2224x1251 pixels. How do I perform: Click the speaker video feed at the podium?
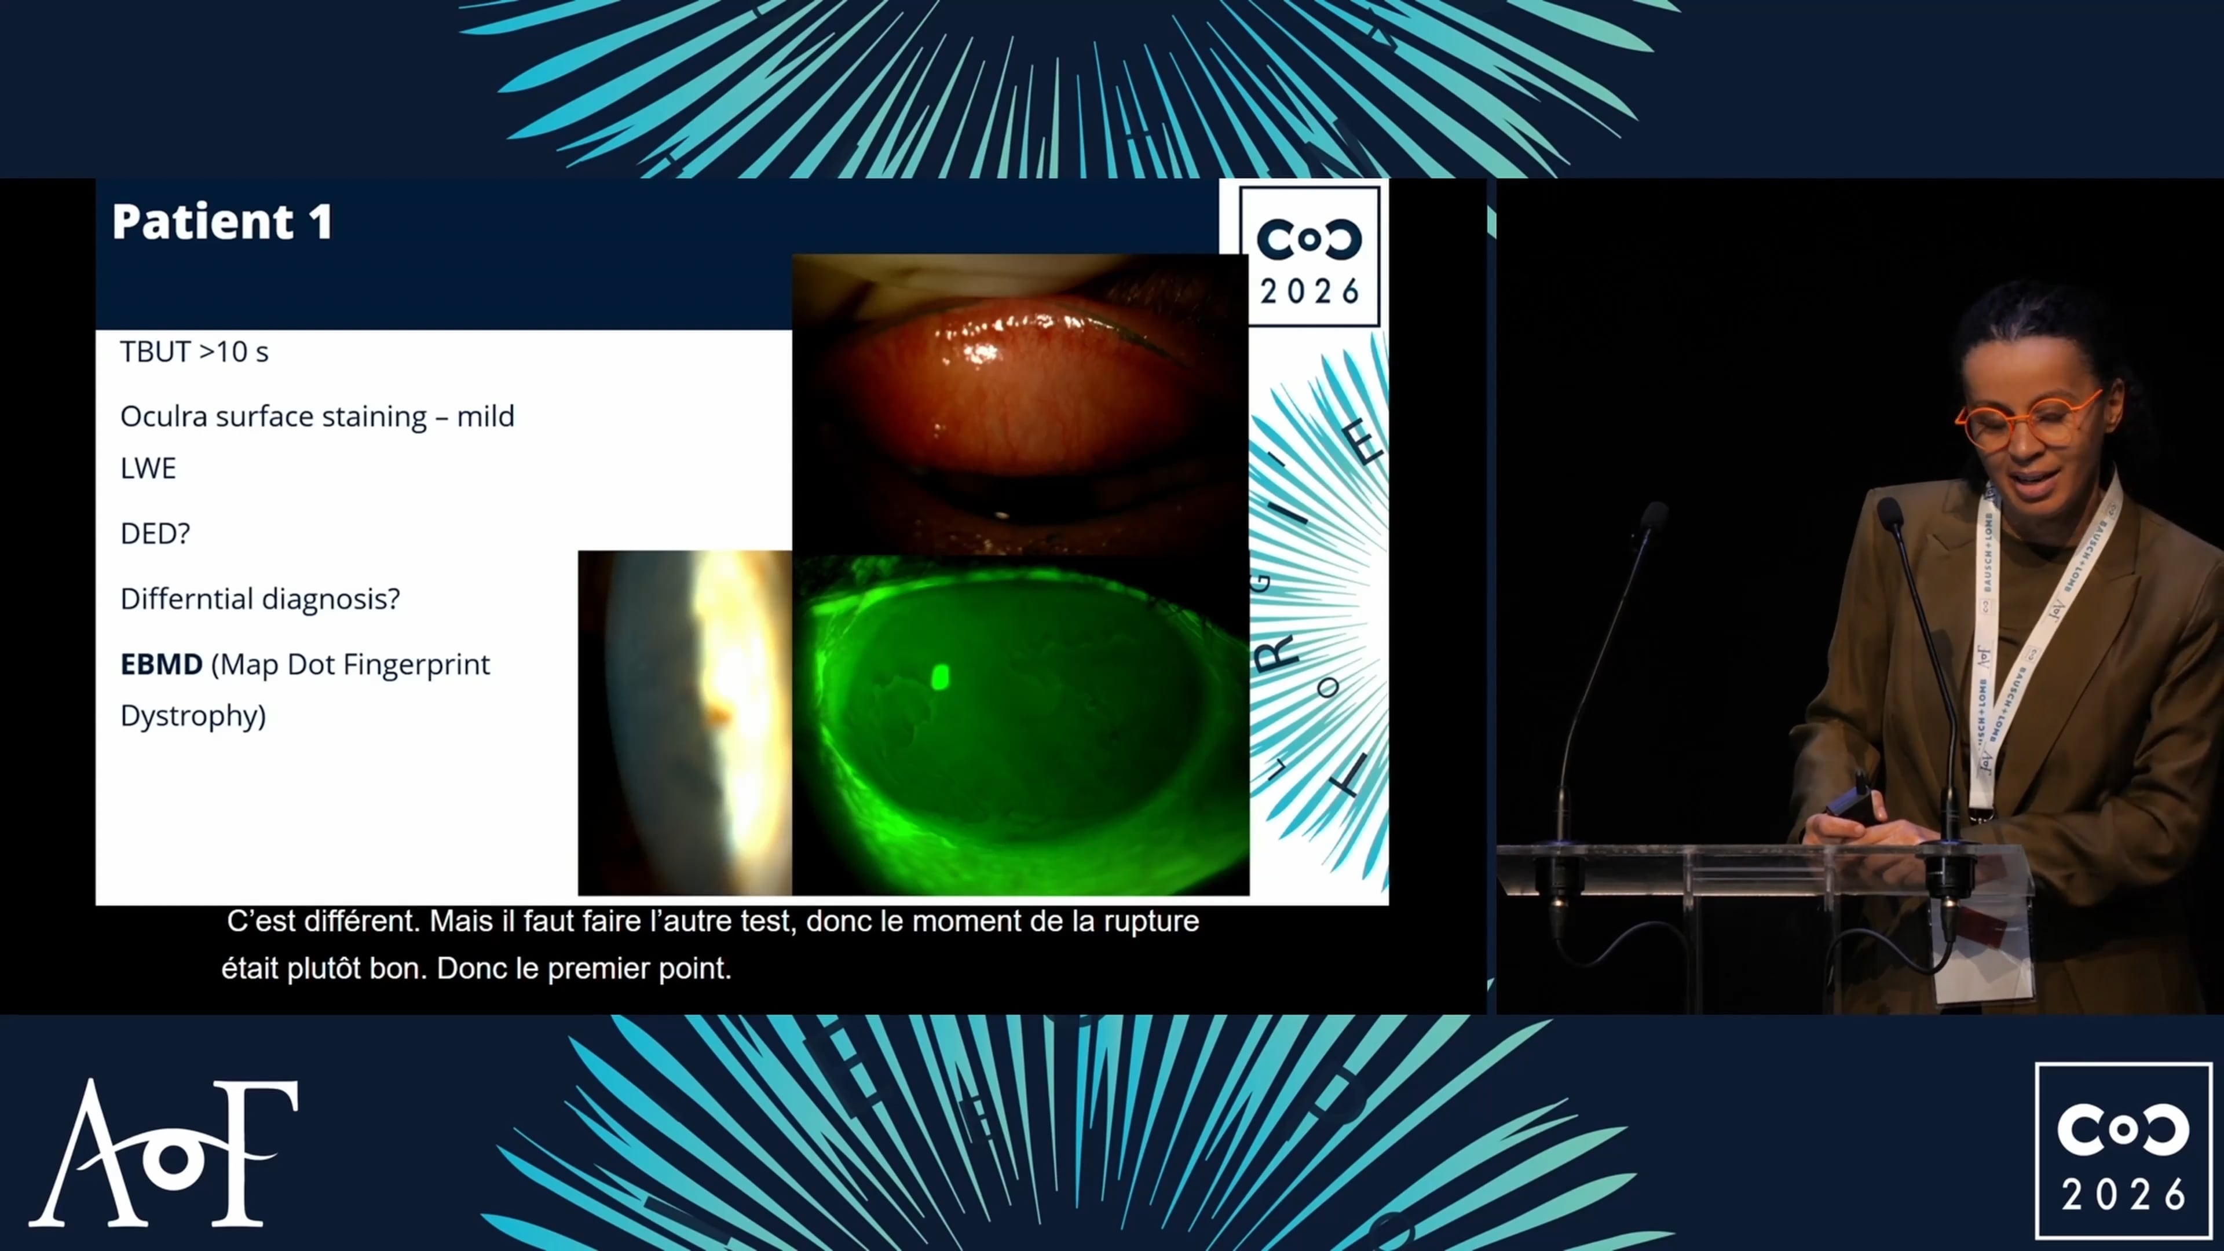(x=1860, y=596)
